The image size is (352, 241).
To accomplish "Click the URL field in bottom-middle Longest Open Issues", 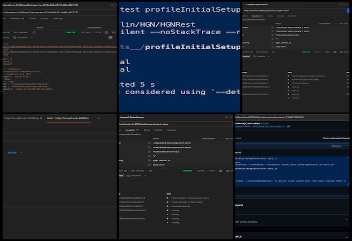I will click(x=176, y=124).
